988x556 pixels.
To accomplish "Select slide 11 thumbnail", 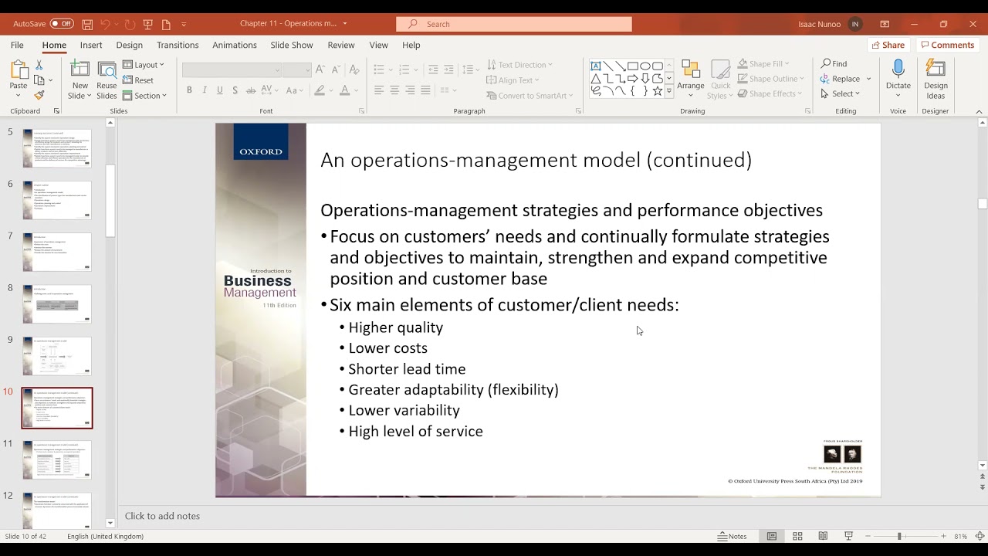I will (x=57, y=459).
